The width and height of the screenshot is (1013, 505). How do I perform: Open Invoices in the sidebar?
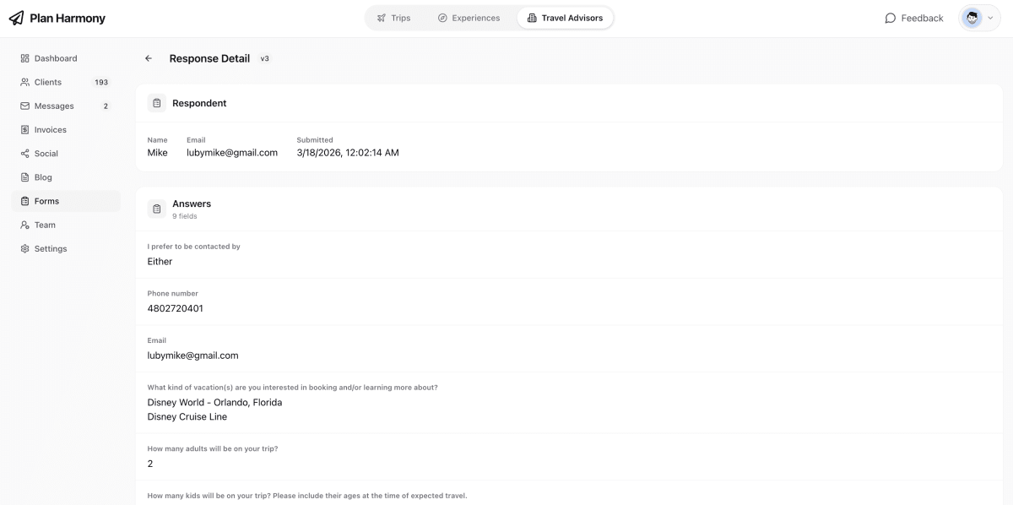tap(66, 130)
